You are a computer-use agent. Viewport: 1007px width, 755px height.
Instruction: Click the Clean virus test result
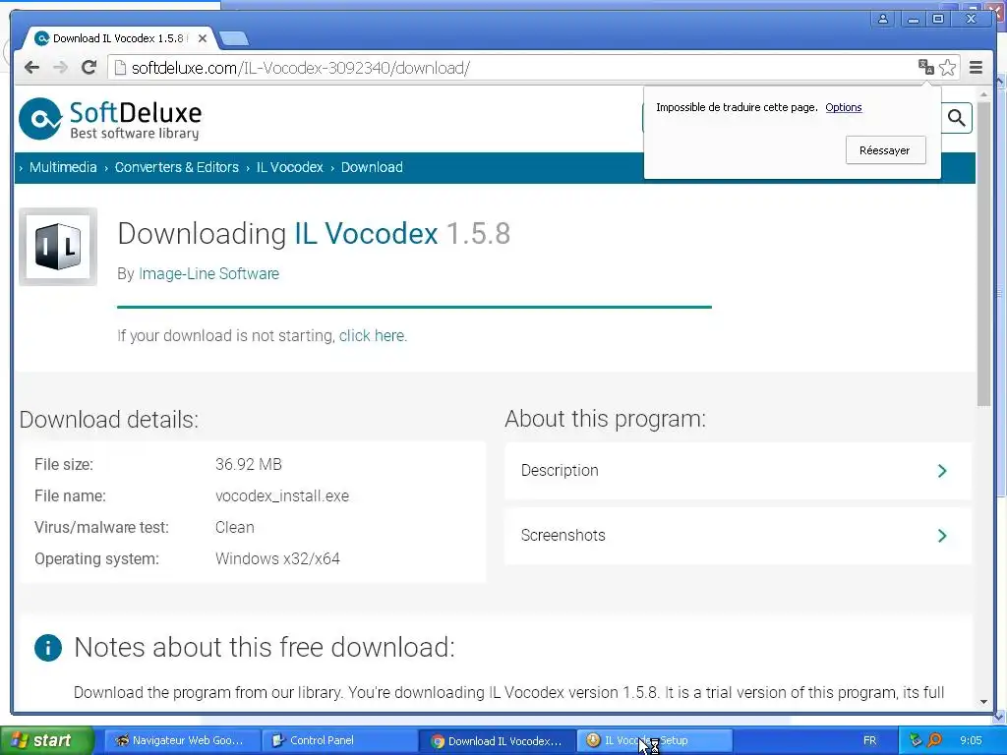[x=234, y=528]
